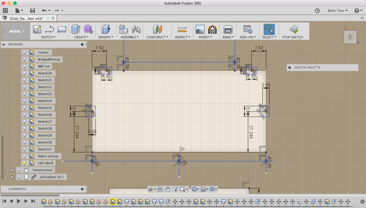Toggle visibility of Stærri pickup sketch
Viewport: 366px width, 208px height.
(24, 156)
